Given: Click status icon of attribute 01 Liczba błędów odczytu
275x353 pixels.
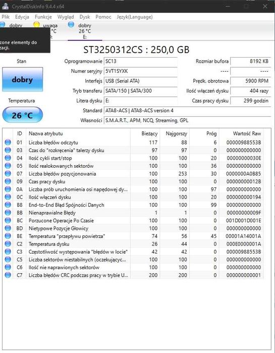Looking at the screenshot, I should [x=8, y=142].
